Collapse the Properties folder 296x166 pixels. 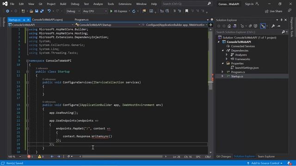coord(223,64)
